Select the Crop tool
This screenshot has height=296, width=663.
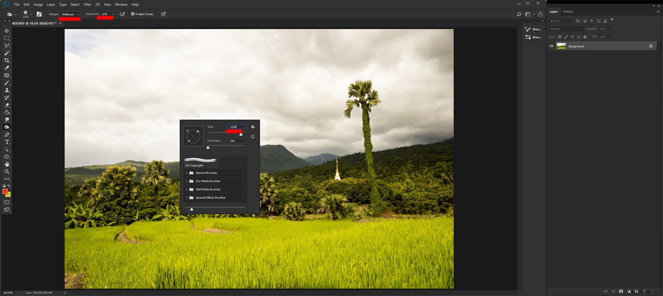(7, 61)
